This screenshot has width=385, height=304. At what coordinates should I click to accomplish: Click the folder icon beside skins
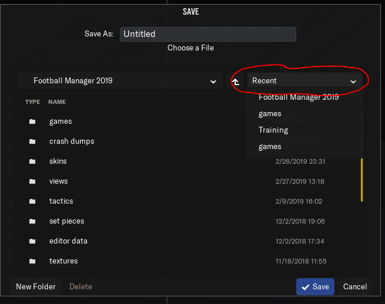[32, 161]
